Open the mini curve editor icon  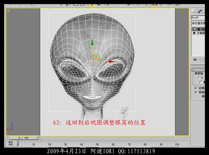coord(11,143)
